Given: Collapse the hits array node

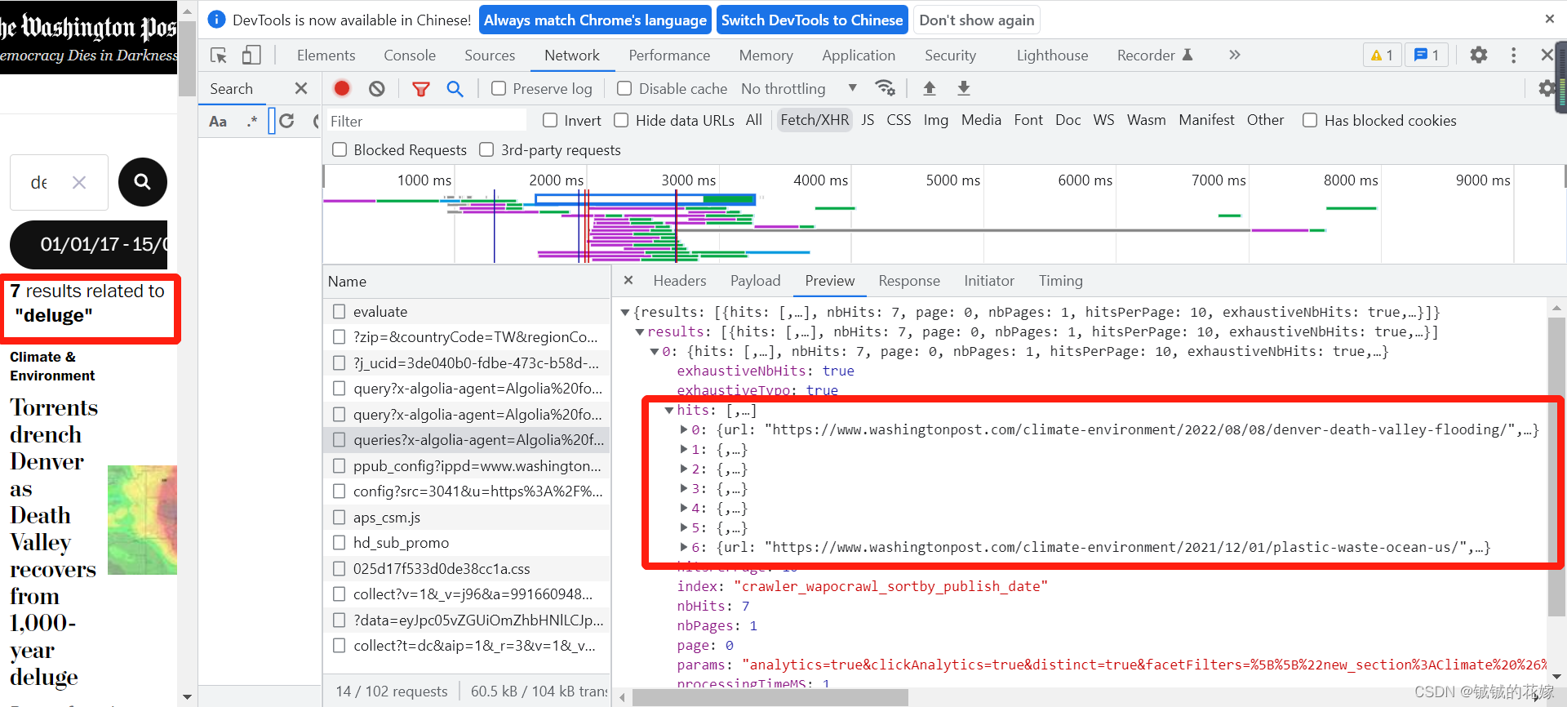Looking at the screenshot, I should [x=669, y=410].
